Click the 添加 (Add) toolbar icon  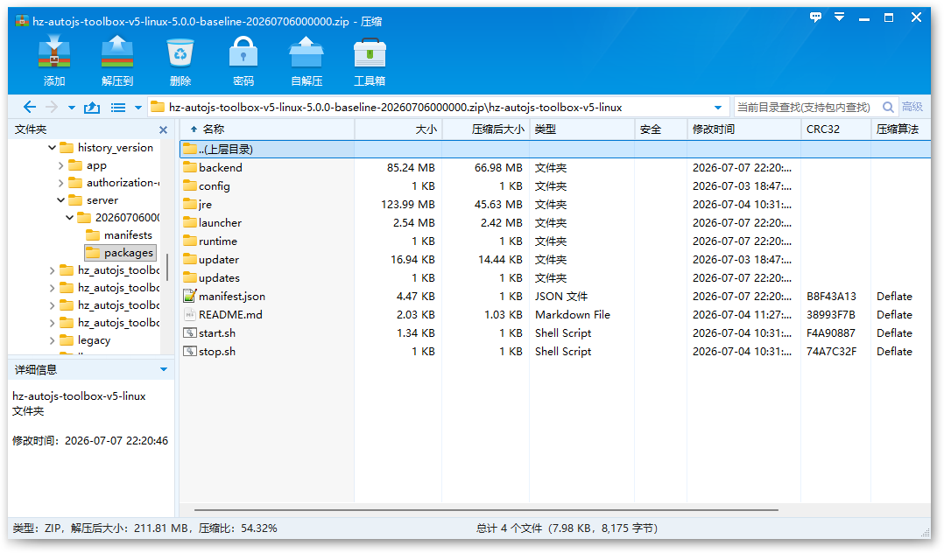[x=54, y=52]
